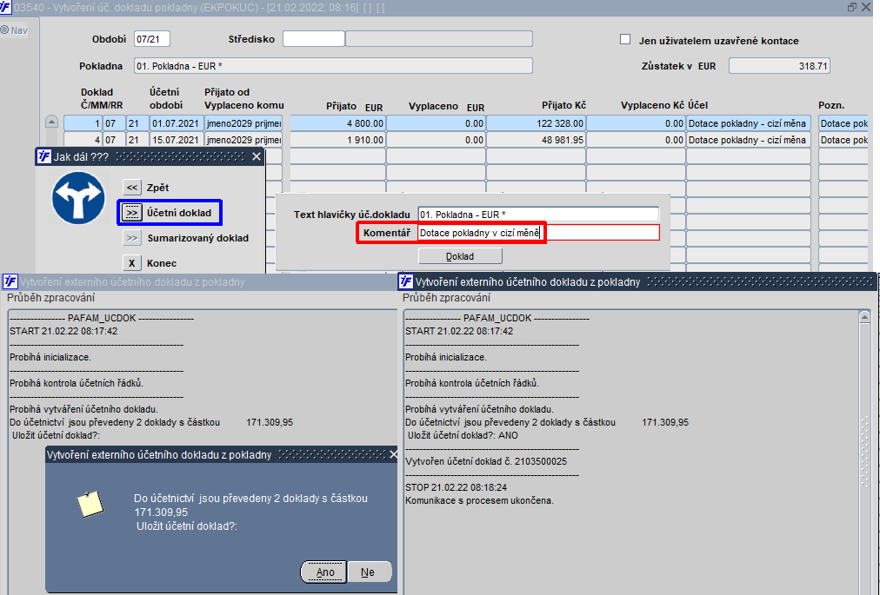Decline saving with the Ne button

(368, 572)
